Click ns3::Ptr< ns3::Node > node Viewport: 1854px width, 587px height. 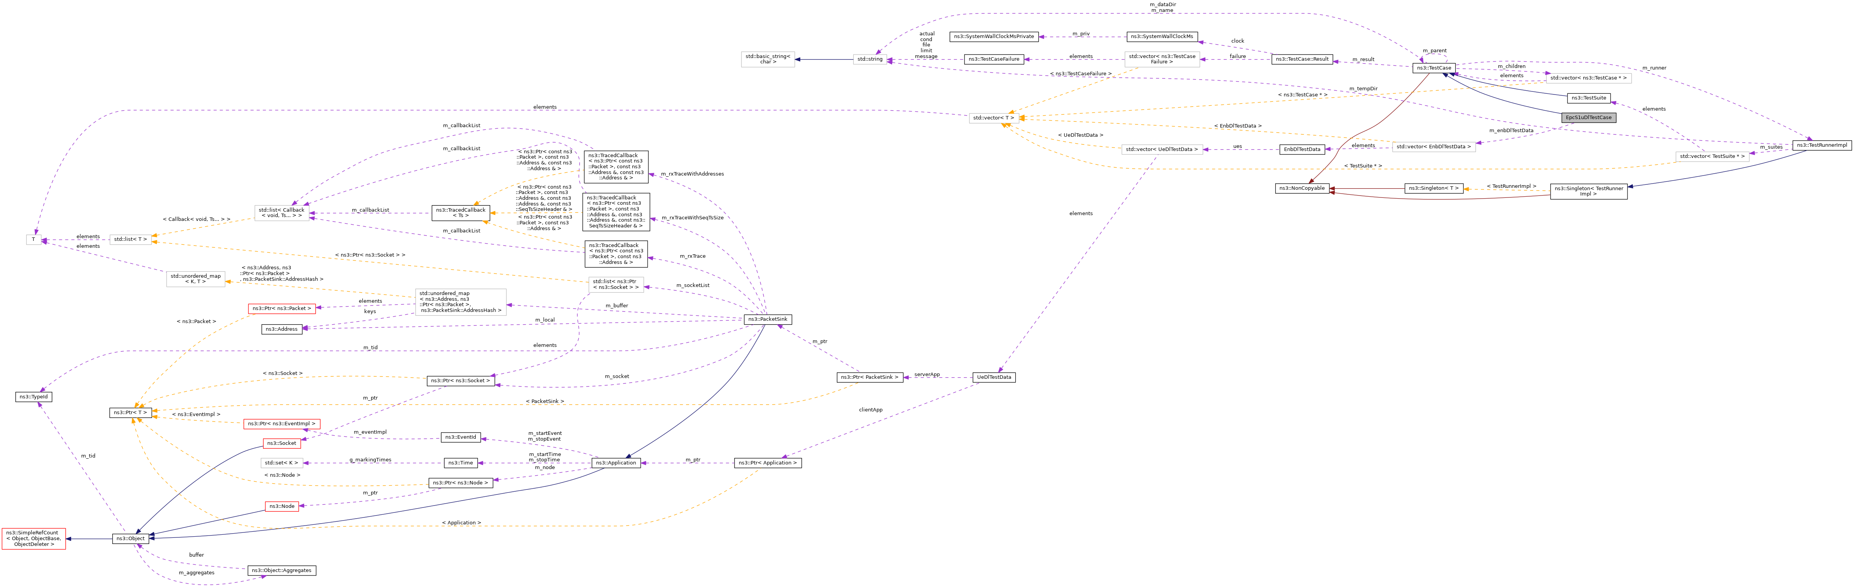pyautogui.click(x=461, y=483)
